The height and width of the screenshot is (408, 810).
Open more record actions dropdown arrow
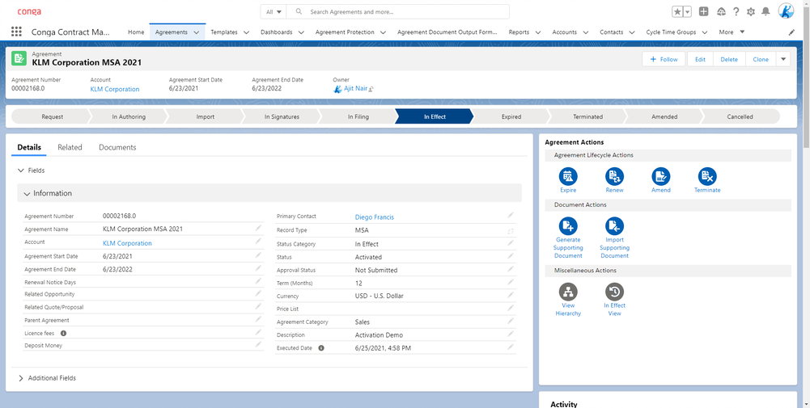(x=783, y=59)
